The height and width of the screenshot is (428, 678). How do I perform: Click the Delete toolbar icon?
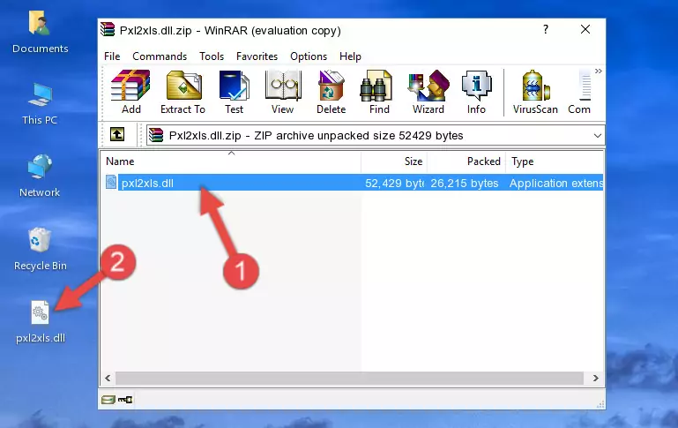point(332,92)
